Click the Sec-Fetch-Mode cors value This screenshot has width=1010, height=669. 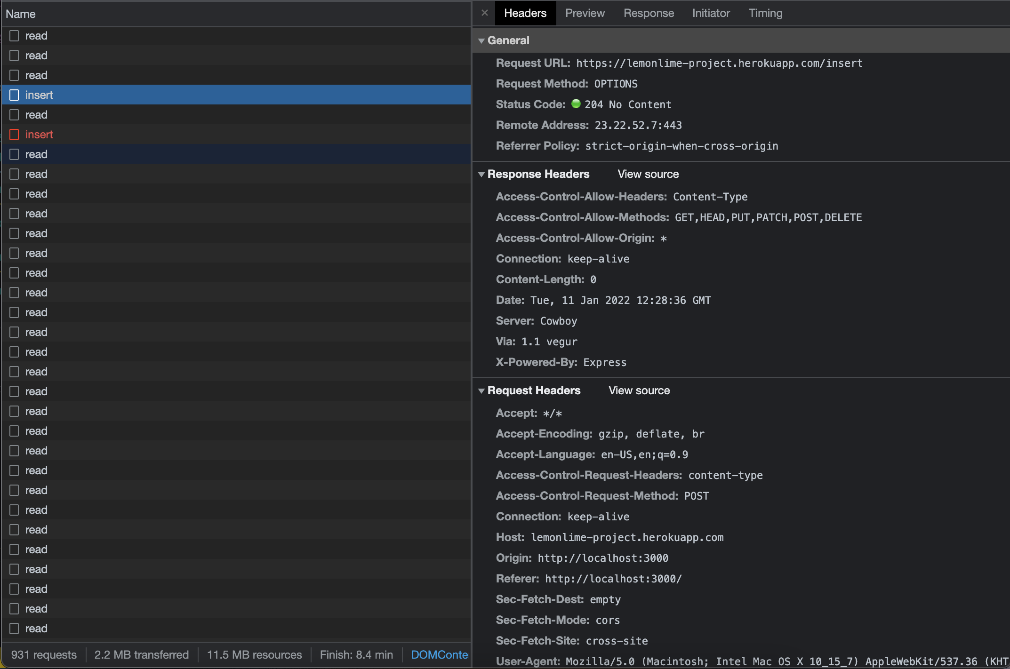608,620
